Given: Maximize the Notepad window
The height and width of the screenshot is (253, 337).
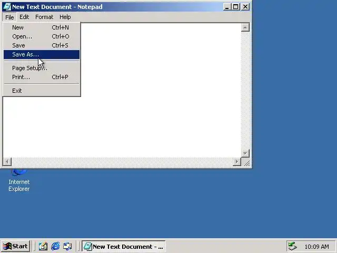Looking at the screenshot, I should tap(236, 7).
